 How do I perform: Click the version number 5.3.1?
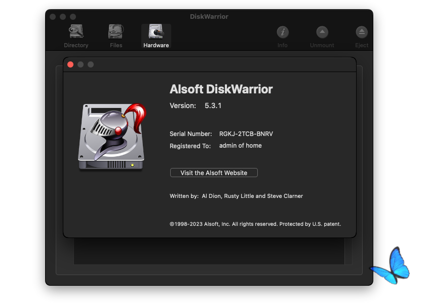[x=213, y=106]
